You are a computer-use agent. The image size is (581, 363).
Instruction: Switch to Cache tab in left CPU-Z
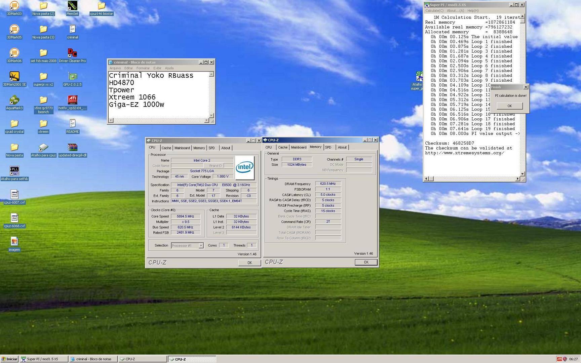(166, 148)
